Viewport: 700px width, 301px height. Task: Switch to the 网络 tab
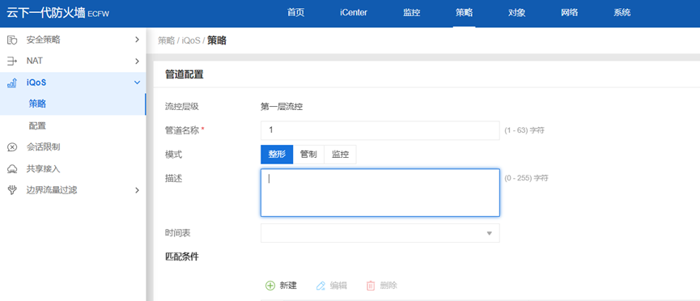point(570,12)
